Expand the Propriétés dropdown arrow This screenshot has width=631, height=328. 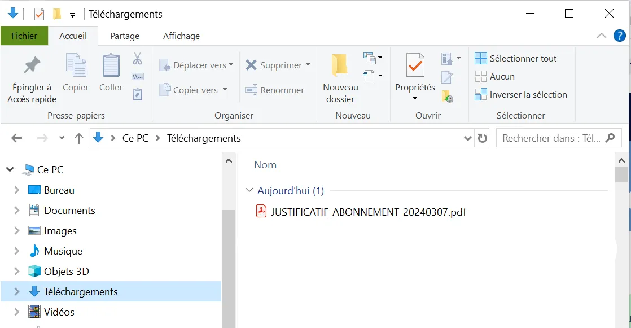(415, 99)
